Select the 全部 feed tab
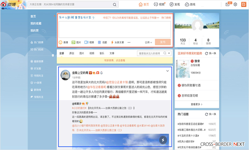Viewport: 249px width, 150px height. [61, 53]
